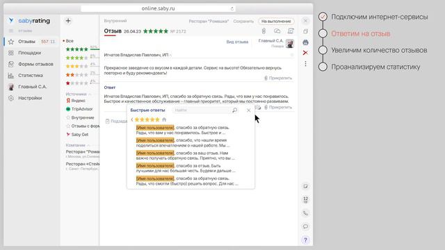Filter reviews by one star
Viewport: 445px width, 250px height.
coord(77,83)
